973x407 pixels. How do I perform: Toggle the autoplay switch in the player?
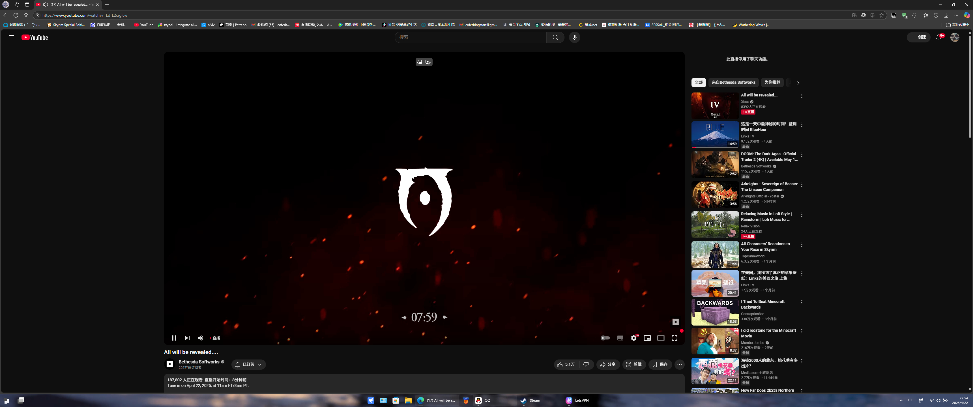tap(605, 338)
